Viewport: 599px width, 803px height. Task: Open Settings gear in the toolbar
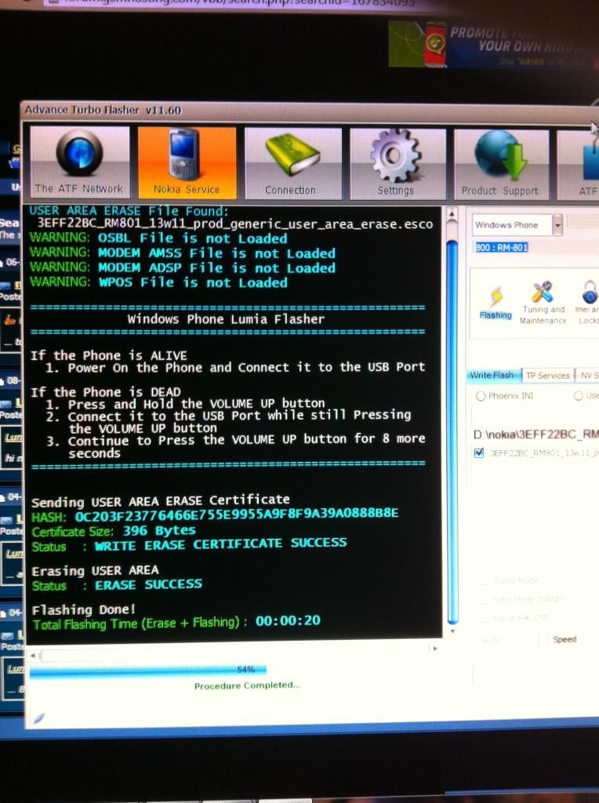coord(397,163)
